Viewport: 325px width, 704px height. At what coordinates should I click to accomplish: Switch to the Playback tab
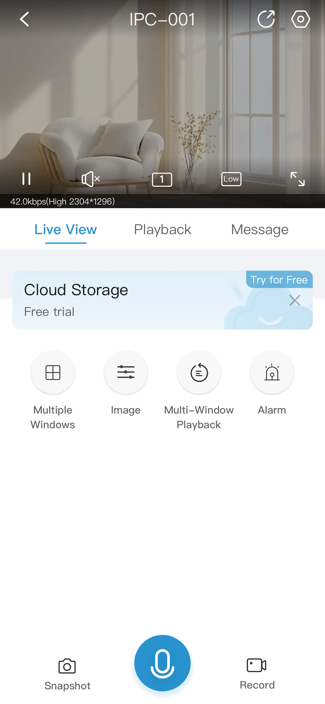pyautogui.click(x=162, y=230)
